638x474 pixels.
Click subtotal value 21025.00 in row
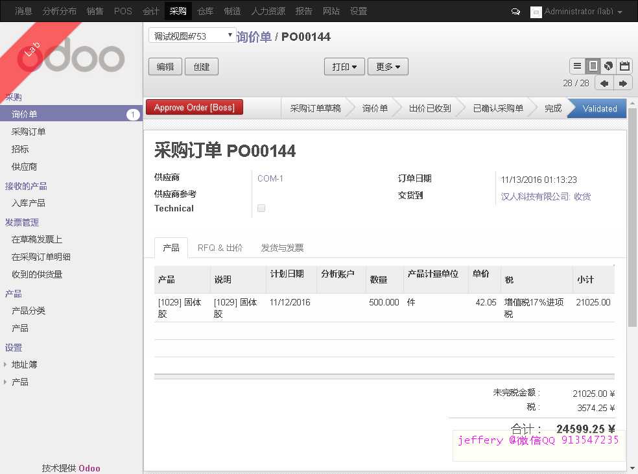point(593,302)
